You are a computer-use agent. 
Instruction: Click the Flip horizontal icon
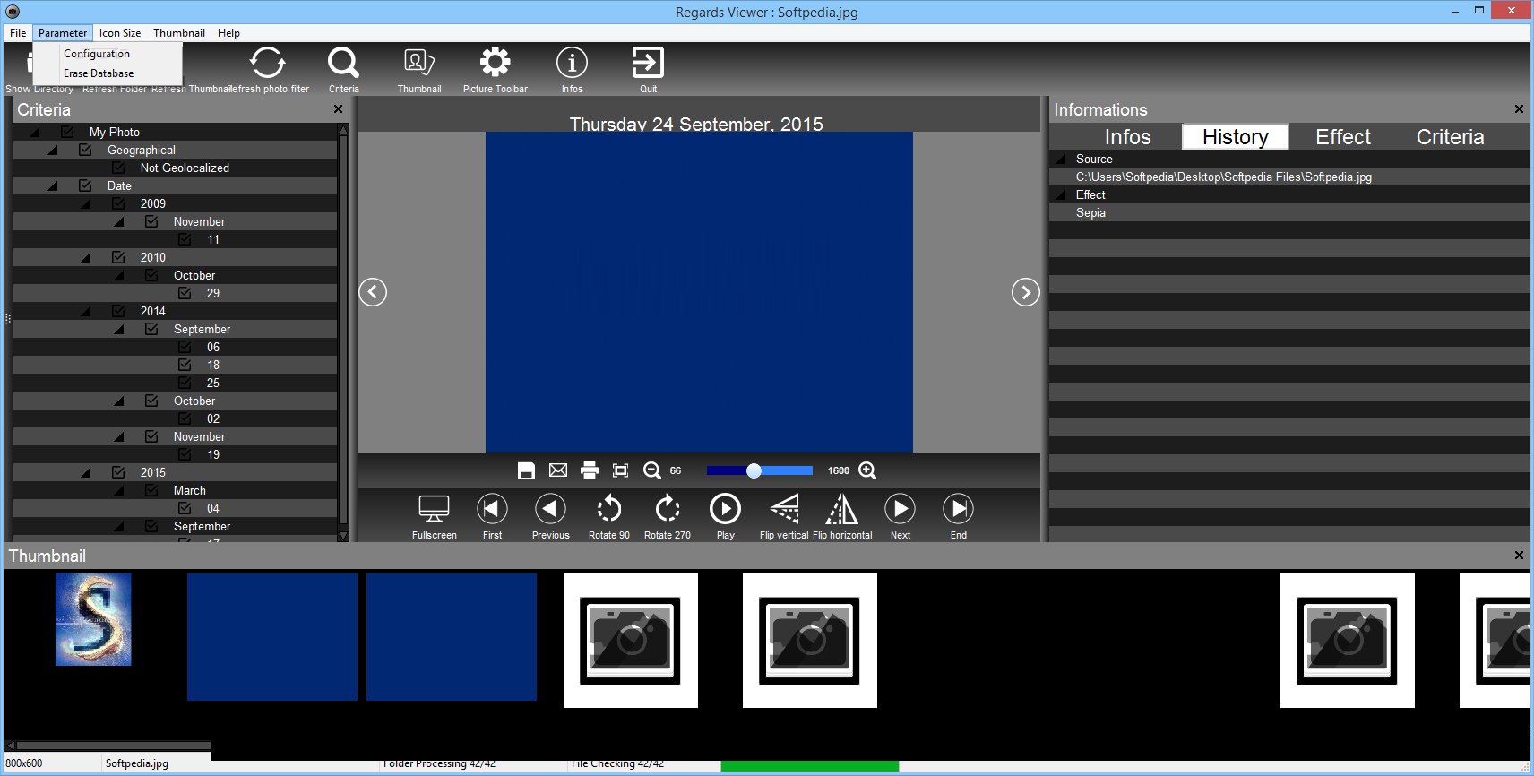pos(841,509)
